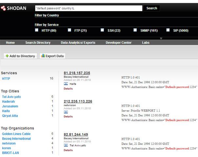Viewport: 198px width, 157px height.
Task: Open IP address 82.81.244.149
Action: 76,134
